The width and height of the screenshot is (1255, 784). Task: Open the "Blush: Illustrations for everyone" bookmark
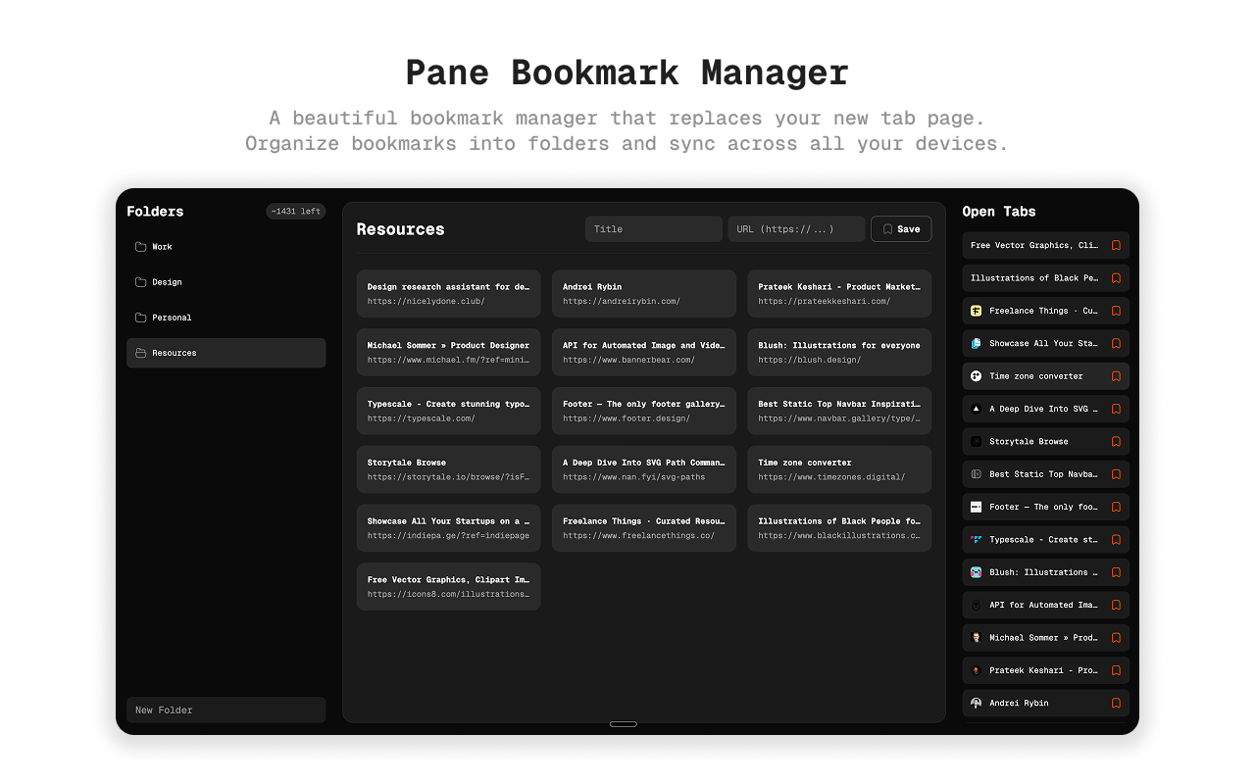point(839,352)
